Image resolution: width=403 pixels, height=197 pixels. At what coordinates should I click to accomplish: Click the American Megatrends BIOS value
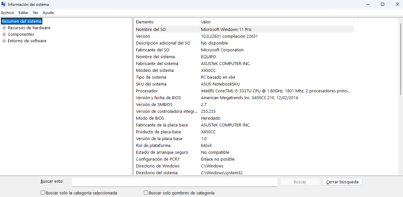[249, 98]
